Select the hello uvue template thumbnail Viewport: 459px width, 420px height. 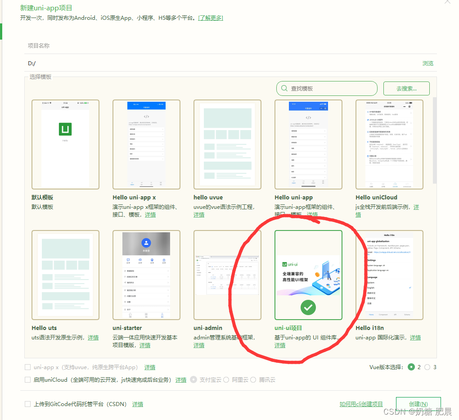pyautogui.click(x=227, y=145)
